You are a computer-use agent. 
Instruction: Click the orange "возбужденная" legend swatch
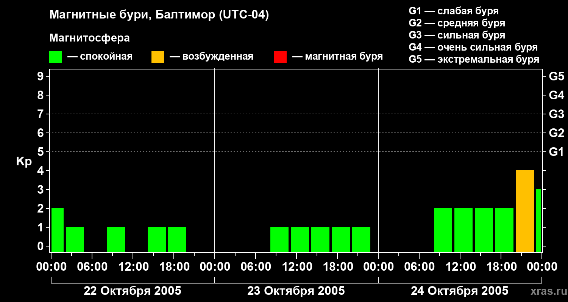(158, 57)
